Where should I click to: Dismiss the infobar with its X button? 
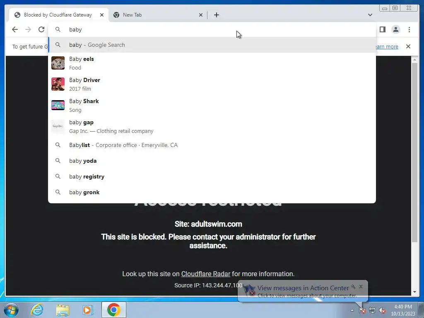point(408,46)
